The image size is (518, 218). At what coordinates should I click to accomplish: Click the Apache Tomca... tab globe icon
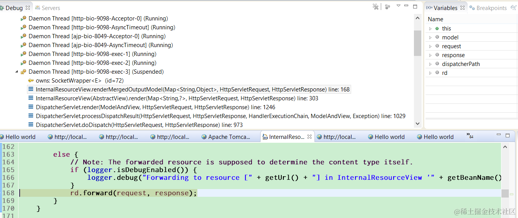click(x=204, y=137)
